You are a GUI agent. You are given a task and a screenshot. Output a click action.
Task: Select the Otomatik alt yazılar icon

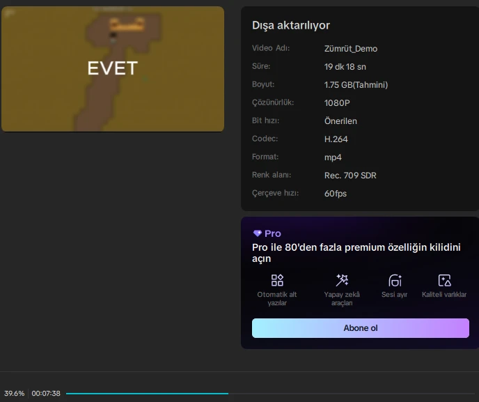point(277,280)
